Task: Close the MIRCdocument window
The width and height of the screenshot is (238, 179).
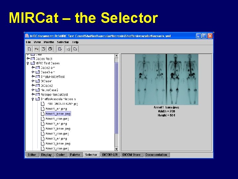Action: tap(210, 36)
